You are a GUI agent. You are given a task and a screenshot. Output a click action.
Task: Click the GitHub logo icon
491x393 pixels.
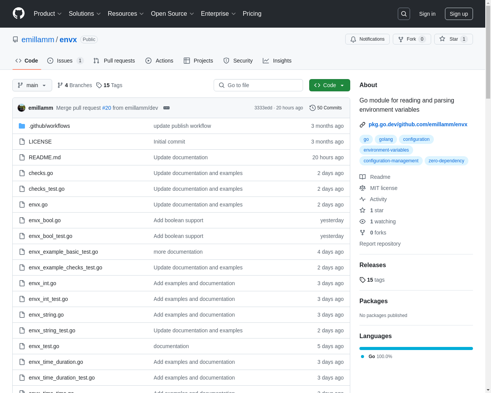[x=18, y=13]
